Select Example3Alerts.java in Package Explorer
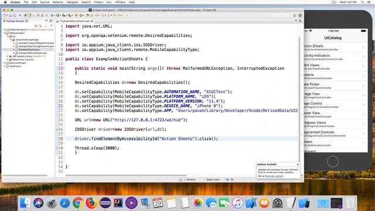 pyautogui.click(x=29, y=49)
